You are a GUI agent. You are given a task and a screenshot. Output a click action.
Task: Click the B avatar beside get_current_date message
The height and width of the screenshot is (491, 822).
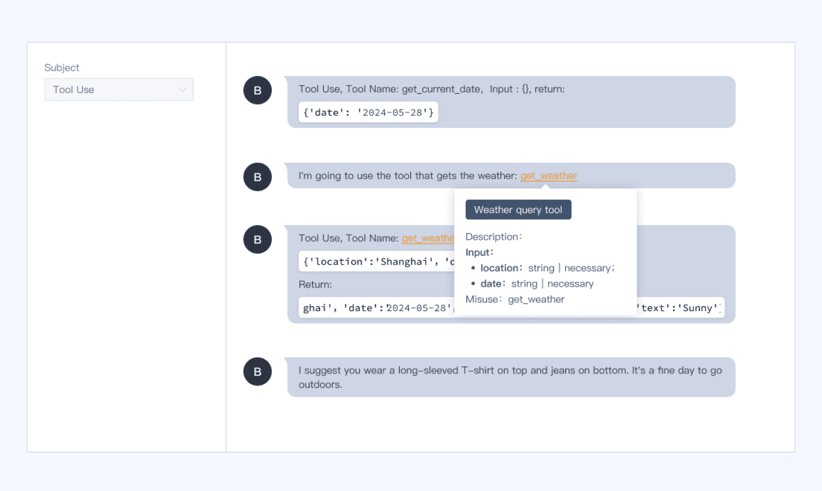tap(257, 90)
